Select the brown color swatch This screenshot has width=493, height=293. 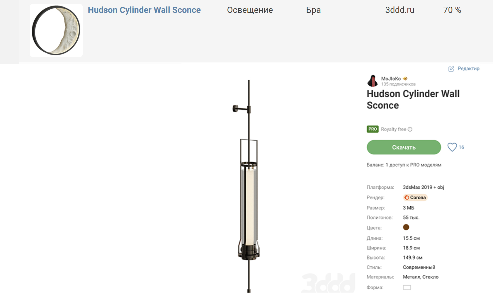coord(406,227)
